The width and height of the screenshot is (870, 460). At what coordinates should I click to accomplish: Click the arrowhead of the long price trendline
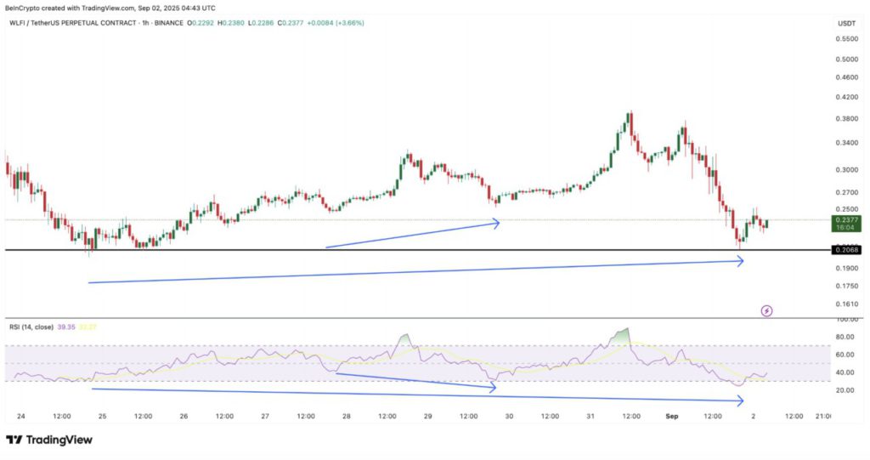[x=740, y=261]
